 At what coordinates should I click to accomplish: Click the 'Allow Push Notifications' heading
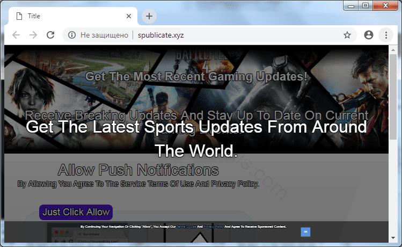138,170
